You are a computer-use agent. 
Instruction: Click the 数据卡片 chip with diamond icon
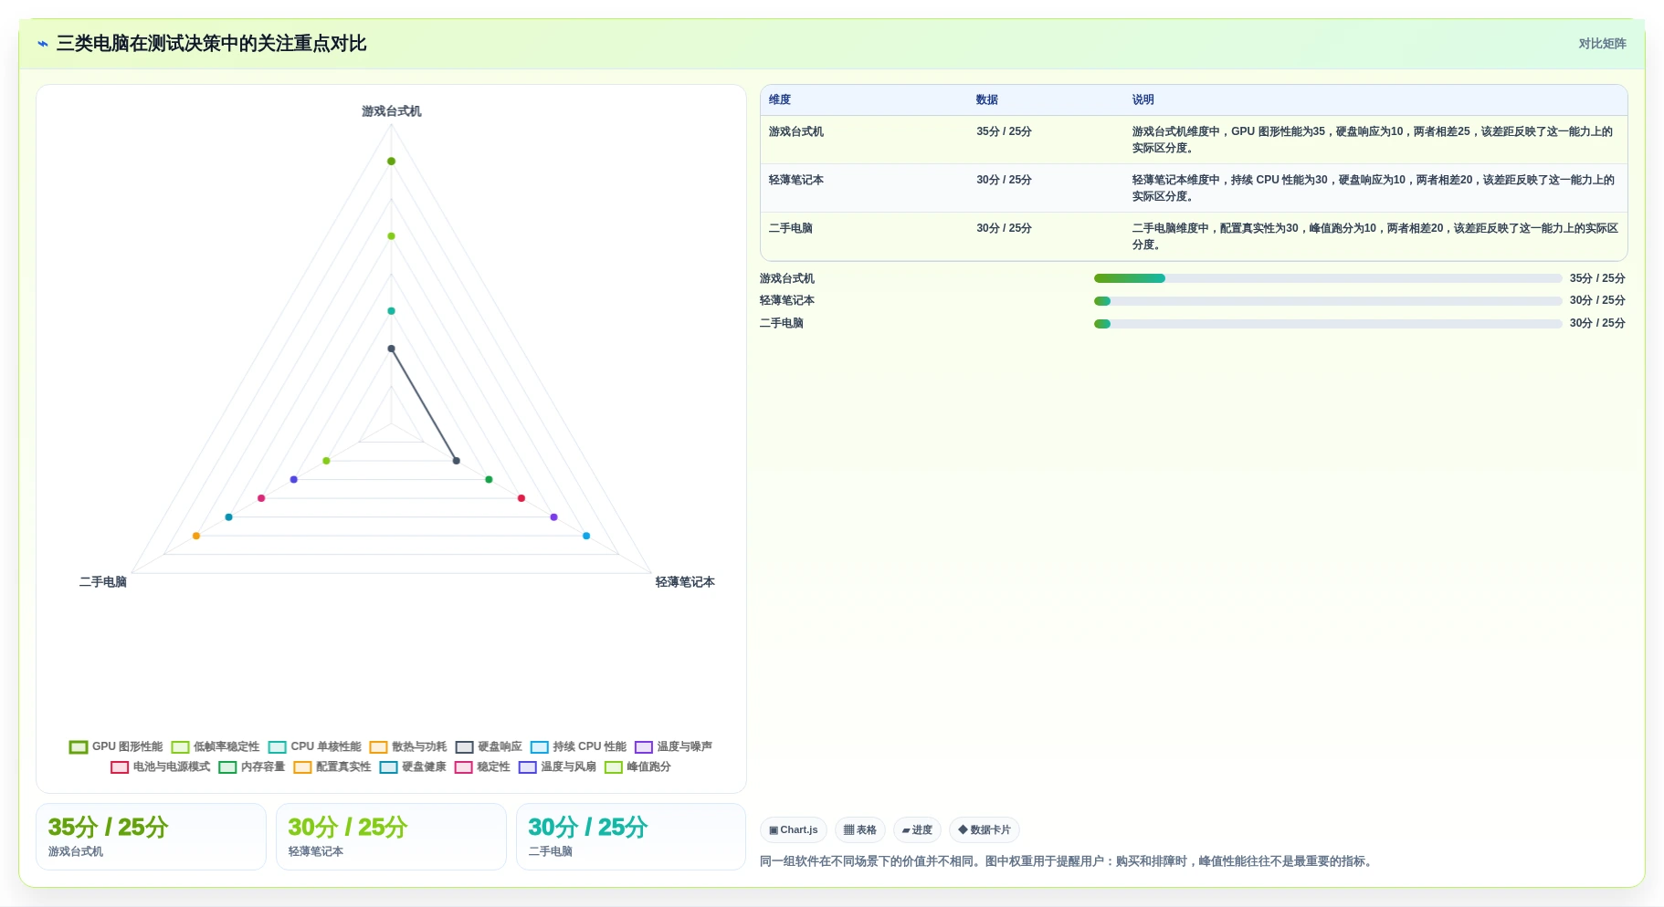click(x=985, y=829)
